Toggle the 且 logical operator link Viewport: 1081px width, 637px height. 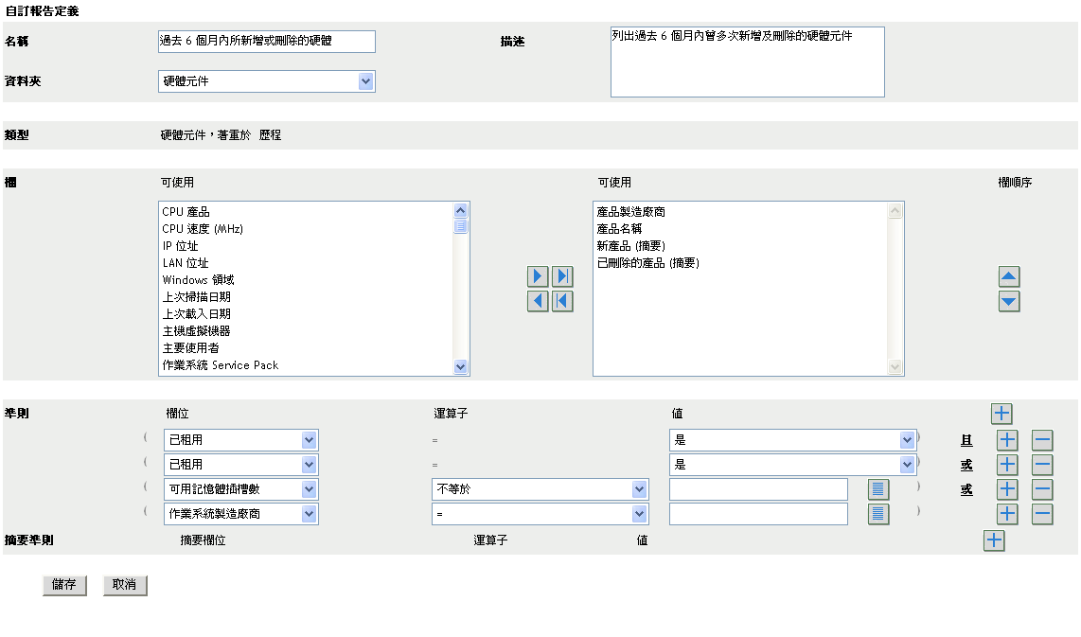coord(966,440)
